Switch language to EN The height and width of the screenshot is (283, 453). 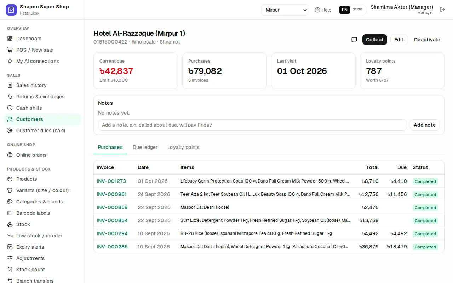[345, 10]
